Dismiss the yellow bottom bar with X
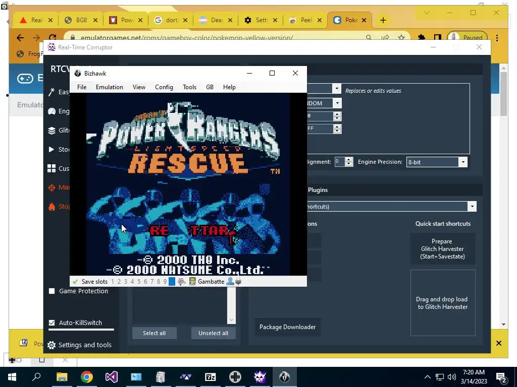This screenshot has width=517, height=387. (x=498, y=343)
